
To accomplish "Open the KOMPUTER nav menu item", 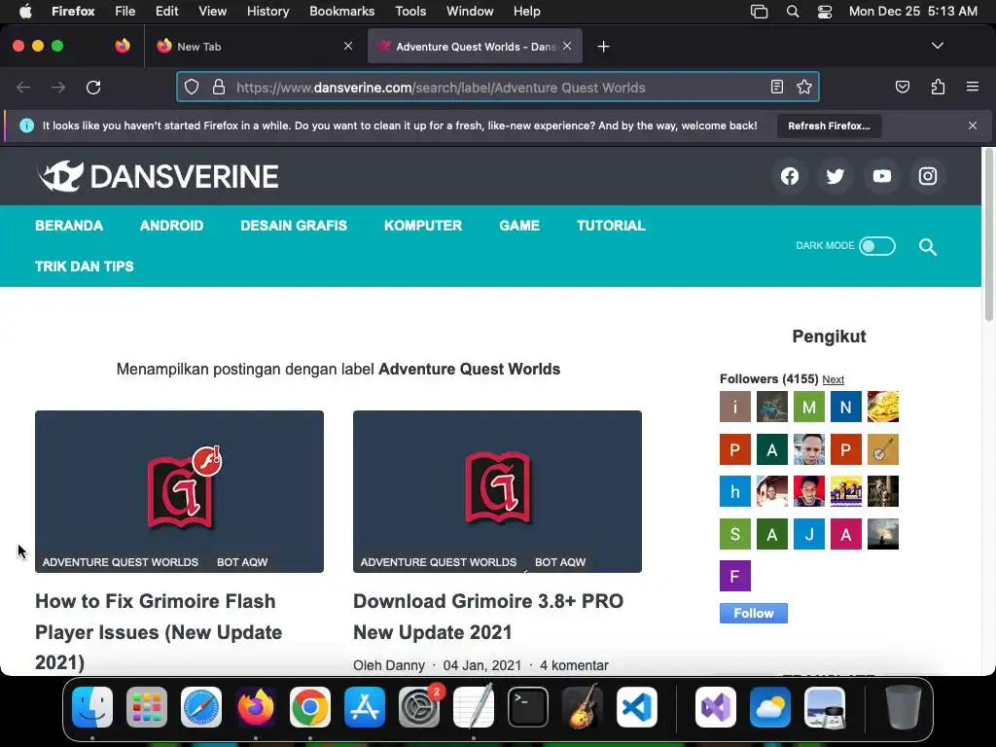I will pos(423,226).
